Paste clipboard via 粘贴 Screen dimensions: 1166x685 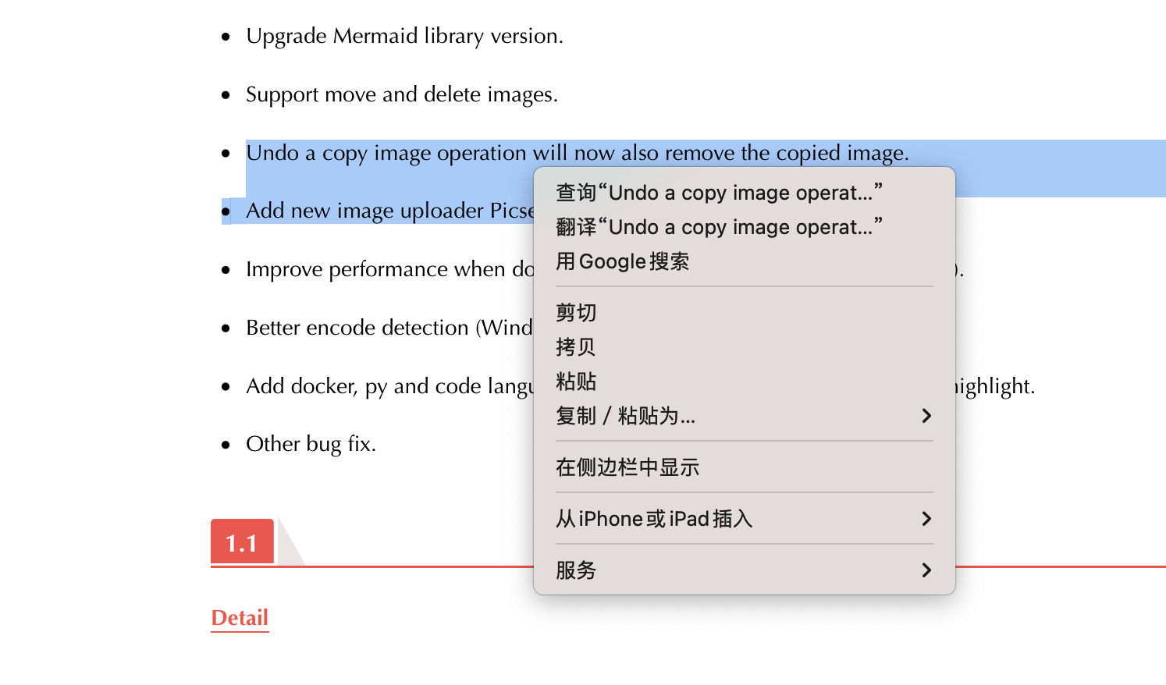point(575,382)
